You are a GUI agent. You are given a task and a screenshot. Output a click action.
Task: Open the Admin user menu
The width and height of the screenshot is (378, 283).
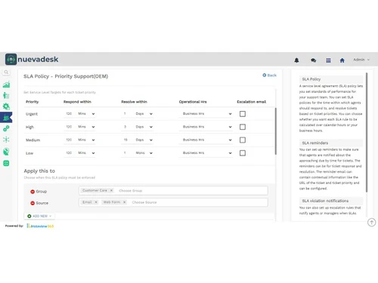(361, 60)
